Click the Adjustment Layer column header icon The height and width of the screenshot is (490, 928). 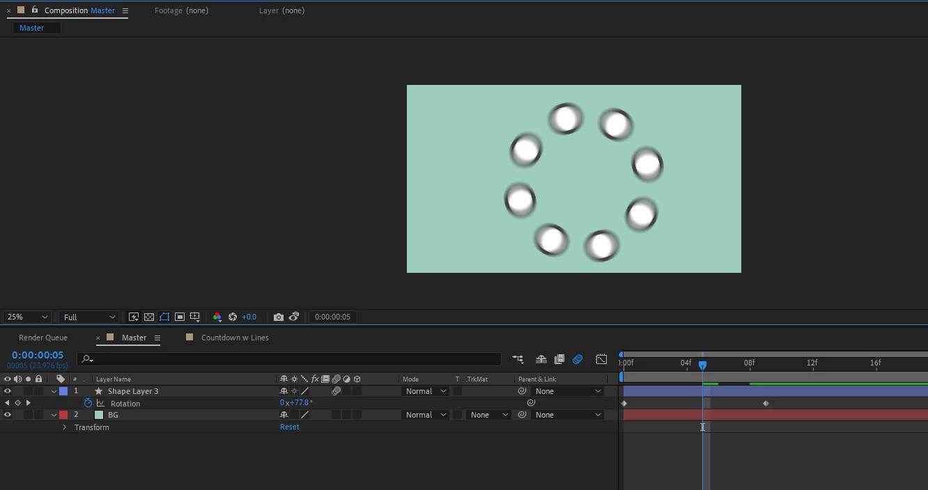click(x=347, y=379)
